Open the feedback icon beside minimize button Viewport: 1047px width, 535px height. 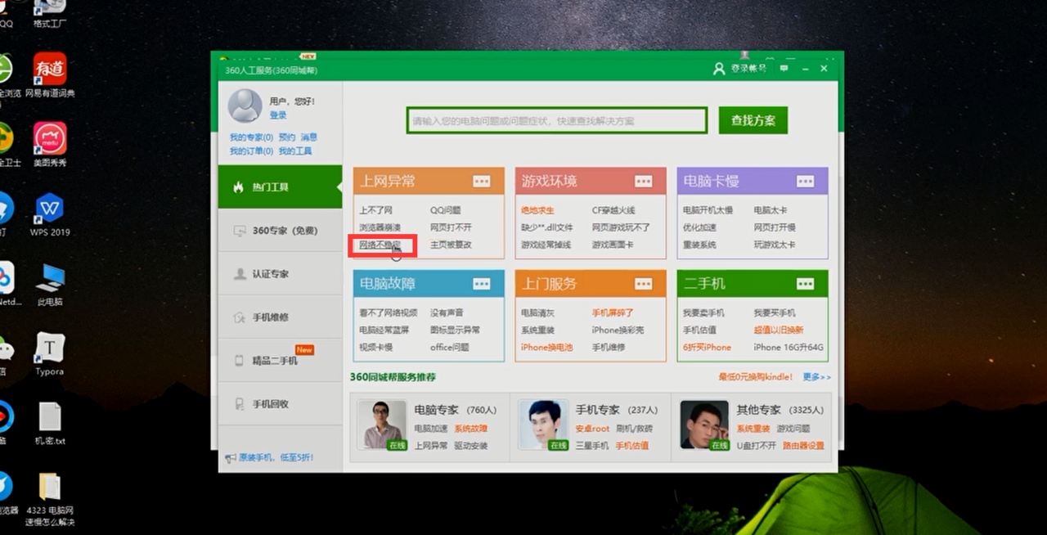784,69
